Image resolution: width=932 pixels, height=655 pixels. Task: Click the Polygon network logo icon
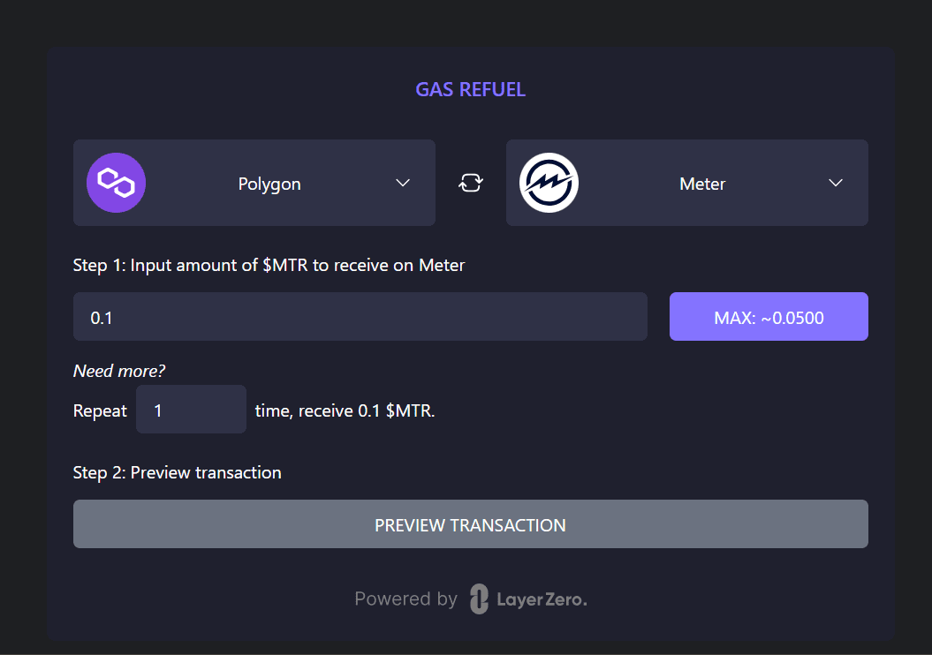tap(116, 183)
